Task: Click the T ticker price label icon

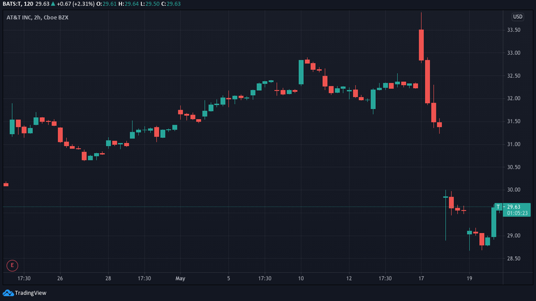Action: pos(498,207)
